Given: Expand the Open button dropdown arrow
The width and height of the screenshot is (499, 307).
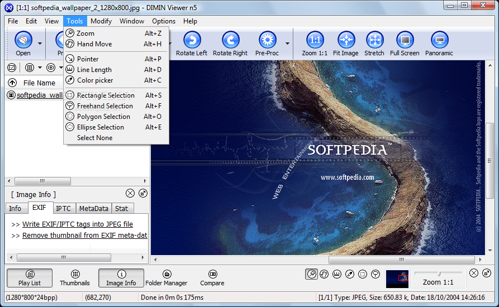Looking at the screenshot, I should 40,44.
